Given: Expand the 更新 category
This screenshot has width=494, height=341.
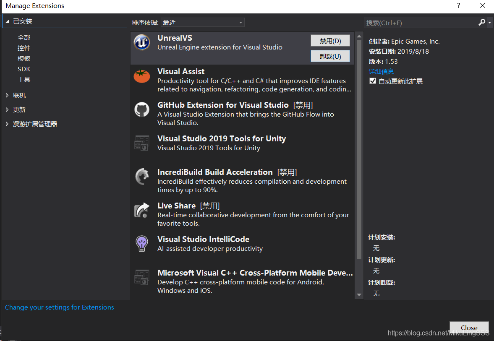Looking at the screenshot, I should point(7,109).
